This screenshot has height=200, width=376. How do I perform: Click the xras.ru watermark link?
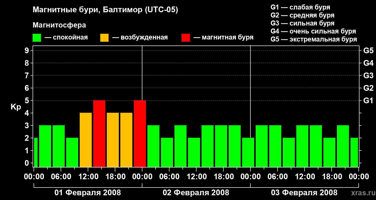[x=362, y=193]
